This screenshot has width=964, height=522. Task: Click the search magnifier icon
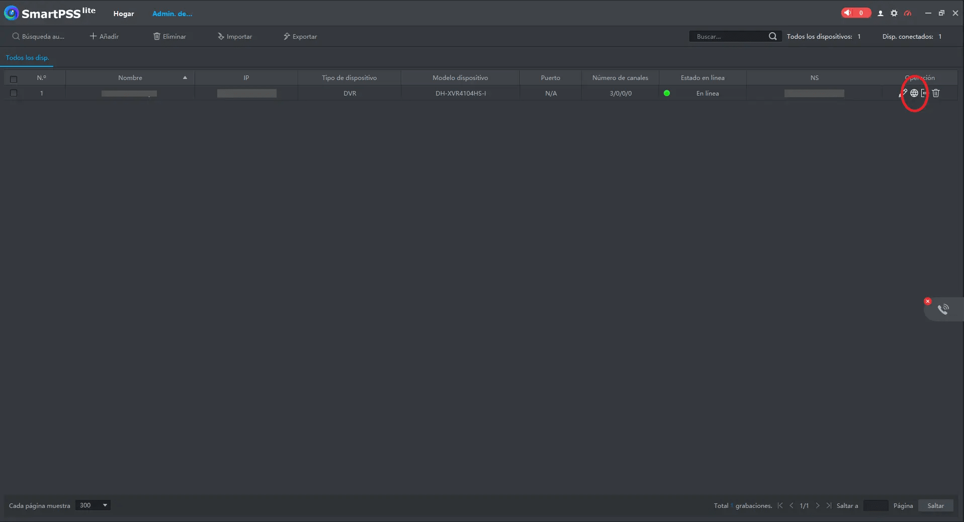(x=773, y=36)
